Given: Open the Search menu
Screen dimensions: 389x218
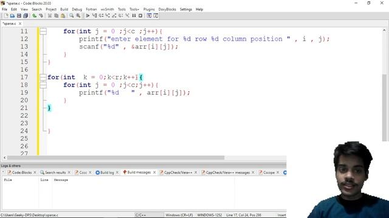Looking at the screenshot, I should point(36,9).
